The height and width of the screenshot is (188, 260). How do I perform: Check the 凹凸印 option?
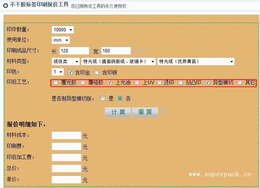tap(181, 83)
